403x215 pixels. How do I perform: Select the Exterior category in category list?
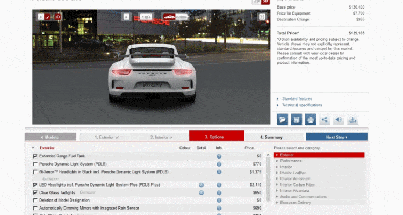click(x=319, y=155)
